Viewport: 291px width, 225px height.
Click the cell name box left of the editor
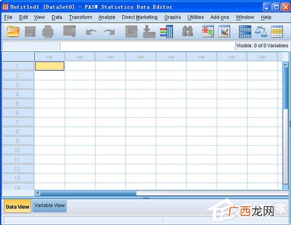[31, 46]
